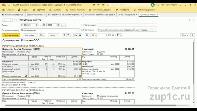
Task: Switch to Все ведомости на выплату зарплаты tab
Action: [x=64, y=15]
